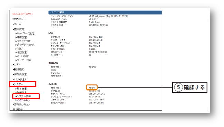This screenshot has width=224, height=127.
Task: Open the ホーム menu item
Action: (x=17, y=24)
